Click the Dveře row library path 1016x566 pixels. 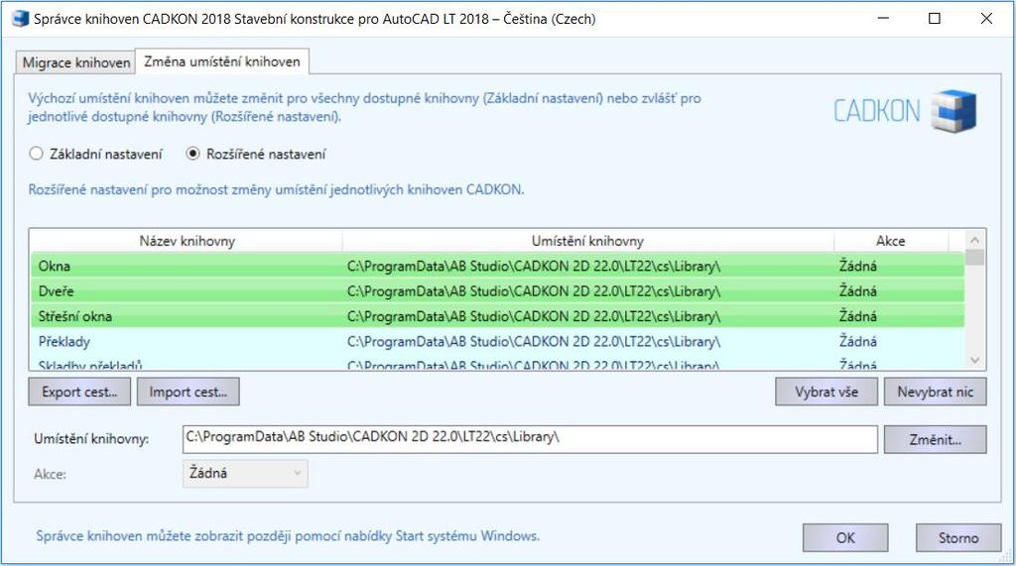point(533,290)
